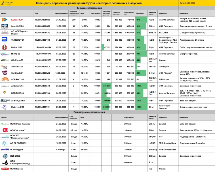The height and width of the screenshot is (172, 215).
Task: Click the ID Collect logo
Action: point(5,86)
